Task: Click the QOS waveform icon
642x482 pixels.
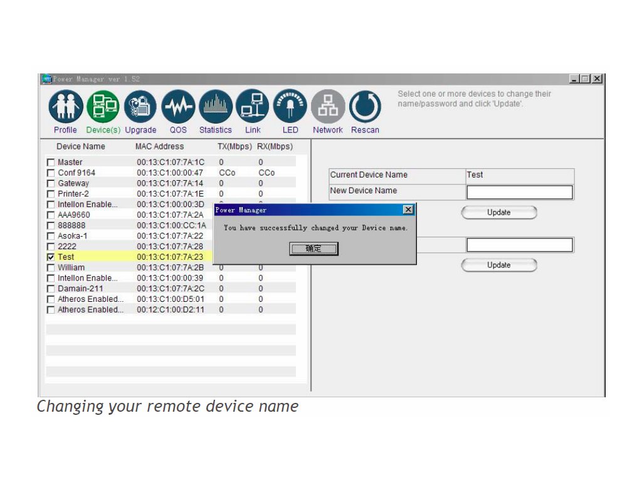Action: click(x=178, y=107)
